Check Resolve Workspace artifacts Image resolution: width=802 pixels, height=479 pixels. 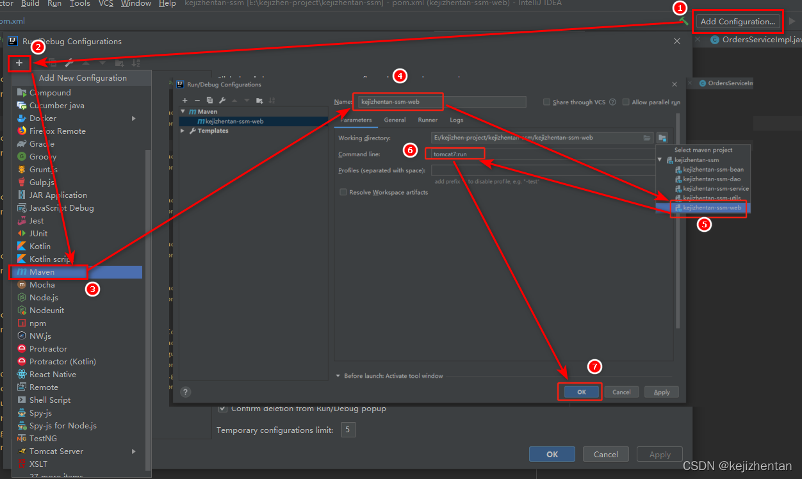click(x=343, y=192)
